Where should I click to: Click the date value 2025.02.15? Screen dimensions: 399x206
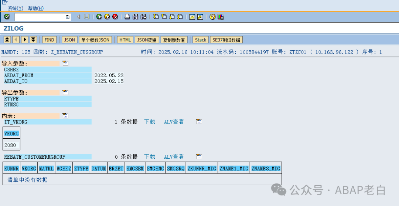[x=109, y=81]
